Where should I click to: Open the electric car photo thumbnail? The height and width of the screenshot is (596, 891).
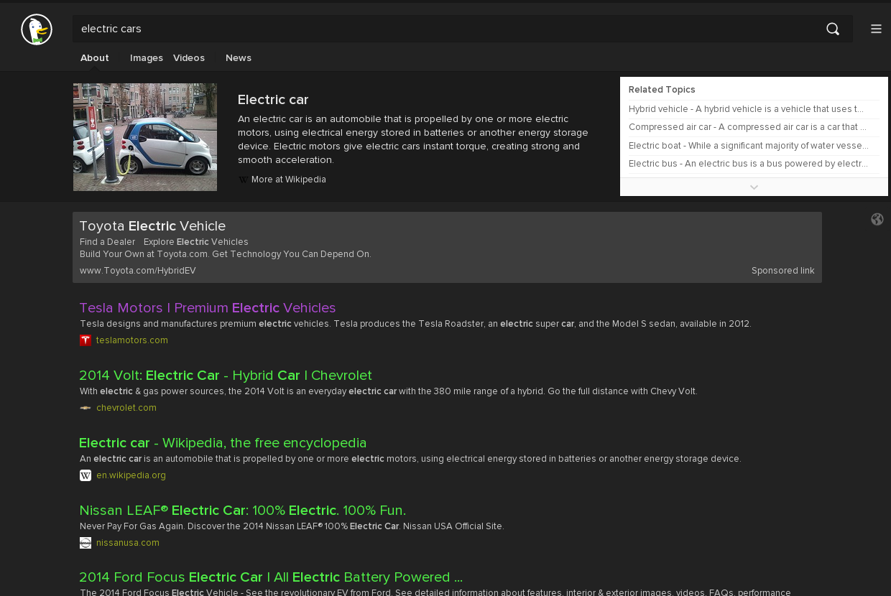[145, 137]
